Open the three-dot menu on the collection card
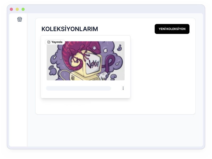Image resolution: width=212 pixels, height=159 pixels. (123, 88)
